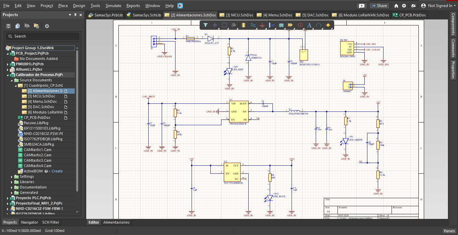Open Projects panel settings gear
This screenshot has height=235, width=458.
pos(47,26)
